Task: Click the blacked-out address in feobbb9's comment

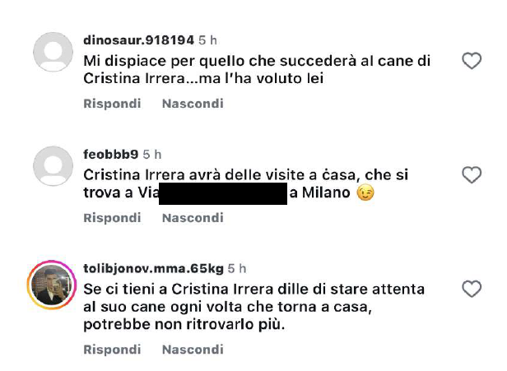Action: (x=223, y=193)
